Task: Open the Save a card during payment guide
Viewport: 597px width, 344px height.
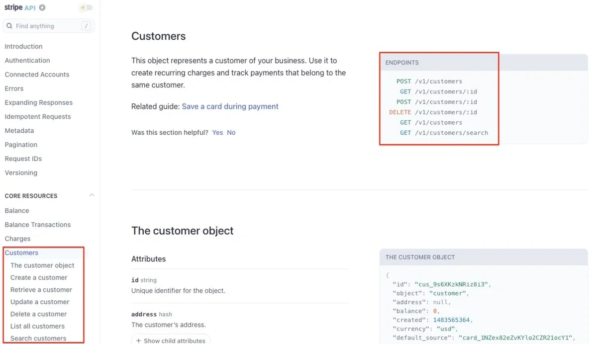Action: point(230,106)
